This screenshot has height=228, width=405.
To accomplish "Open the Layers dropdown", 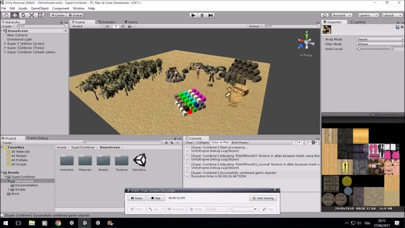I will point(368,15).
